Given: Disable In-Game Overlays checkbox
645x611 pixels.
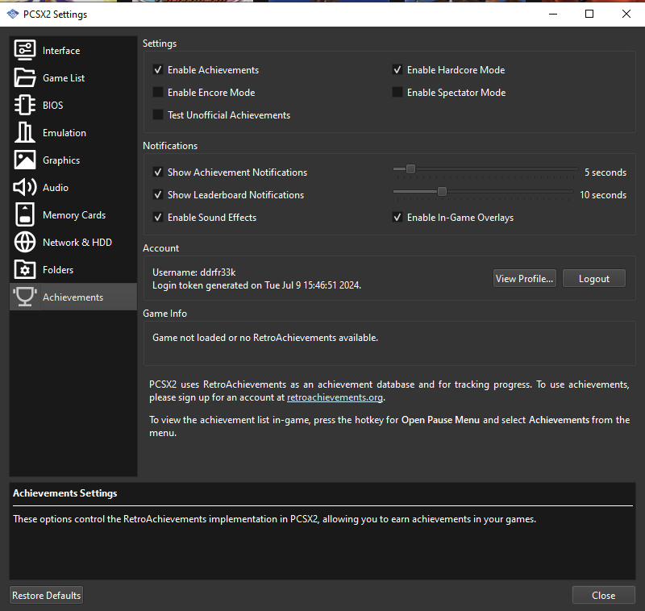Looking at the screenshot, I should pos(397,217).
